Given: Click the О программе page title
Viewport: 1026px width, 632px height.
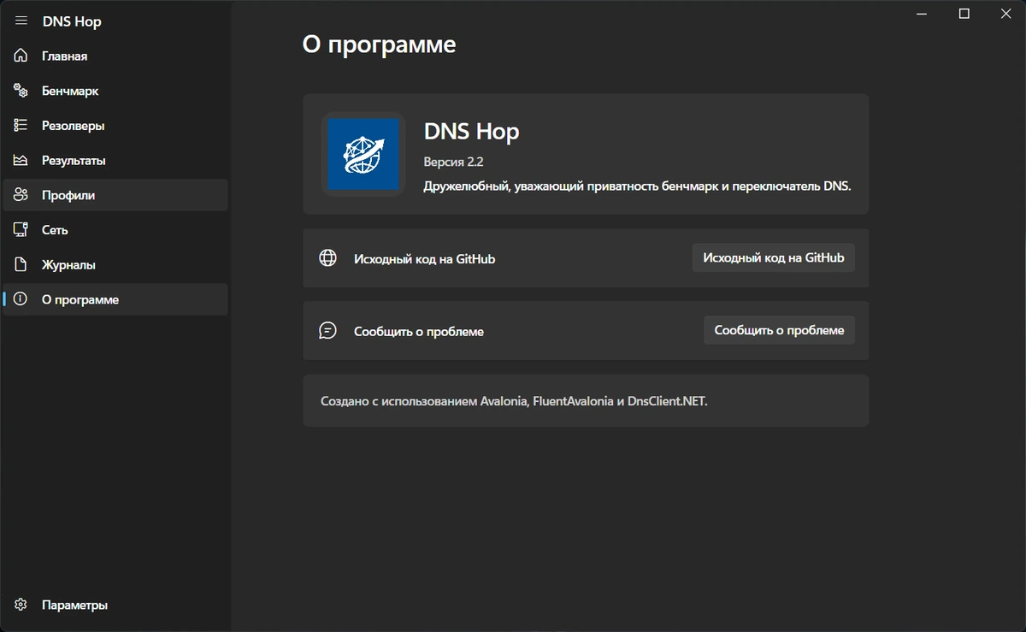Looking at the screenshot, I should [379, 44].
